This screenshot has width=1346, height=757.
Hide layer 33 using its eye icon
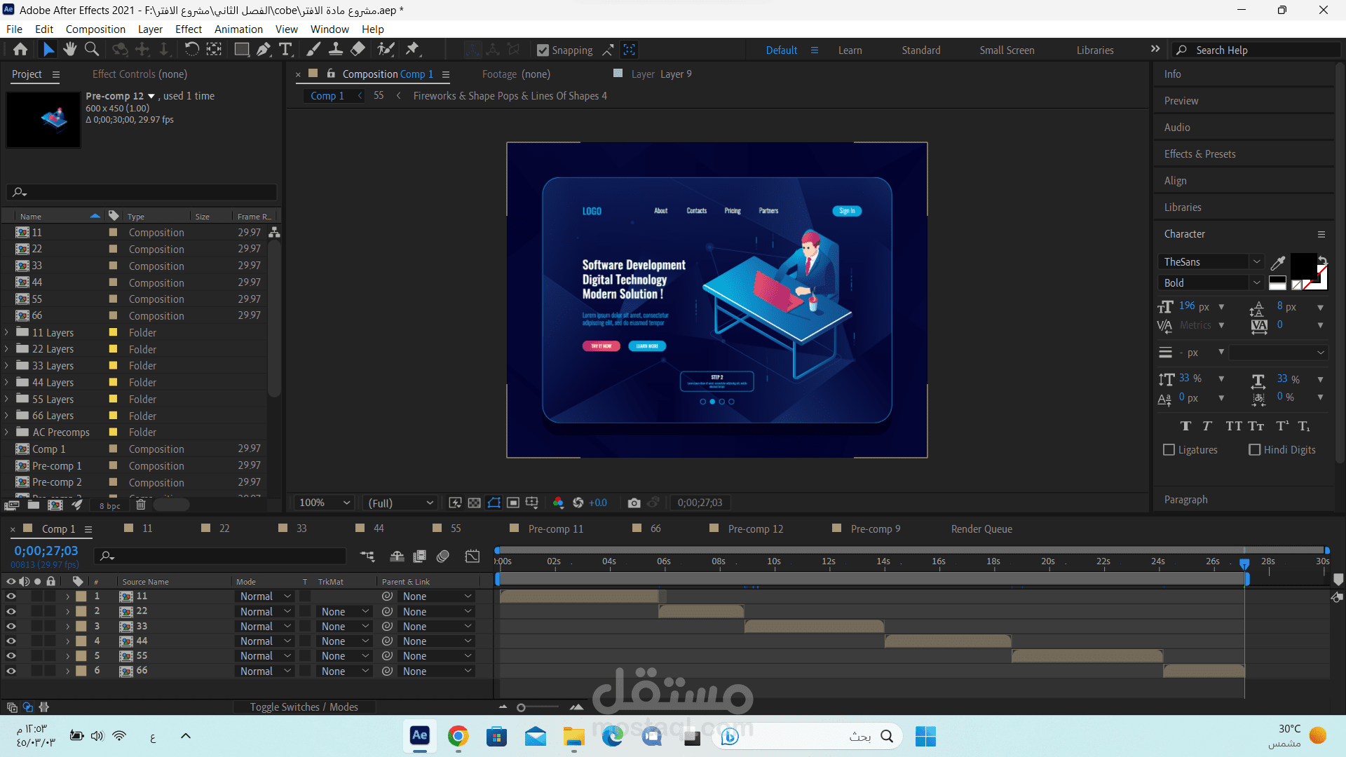[11, 627]
